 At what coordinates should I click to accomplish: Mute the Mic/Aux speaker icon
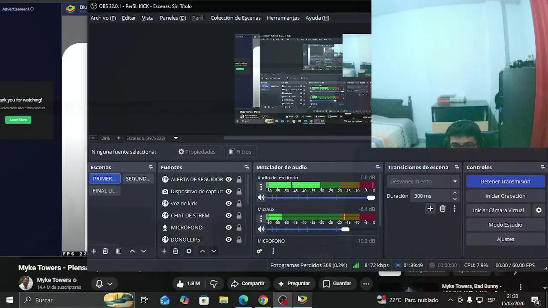(x=261, y=229)
